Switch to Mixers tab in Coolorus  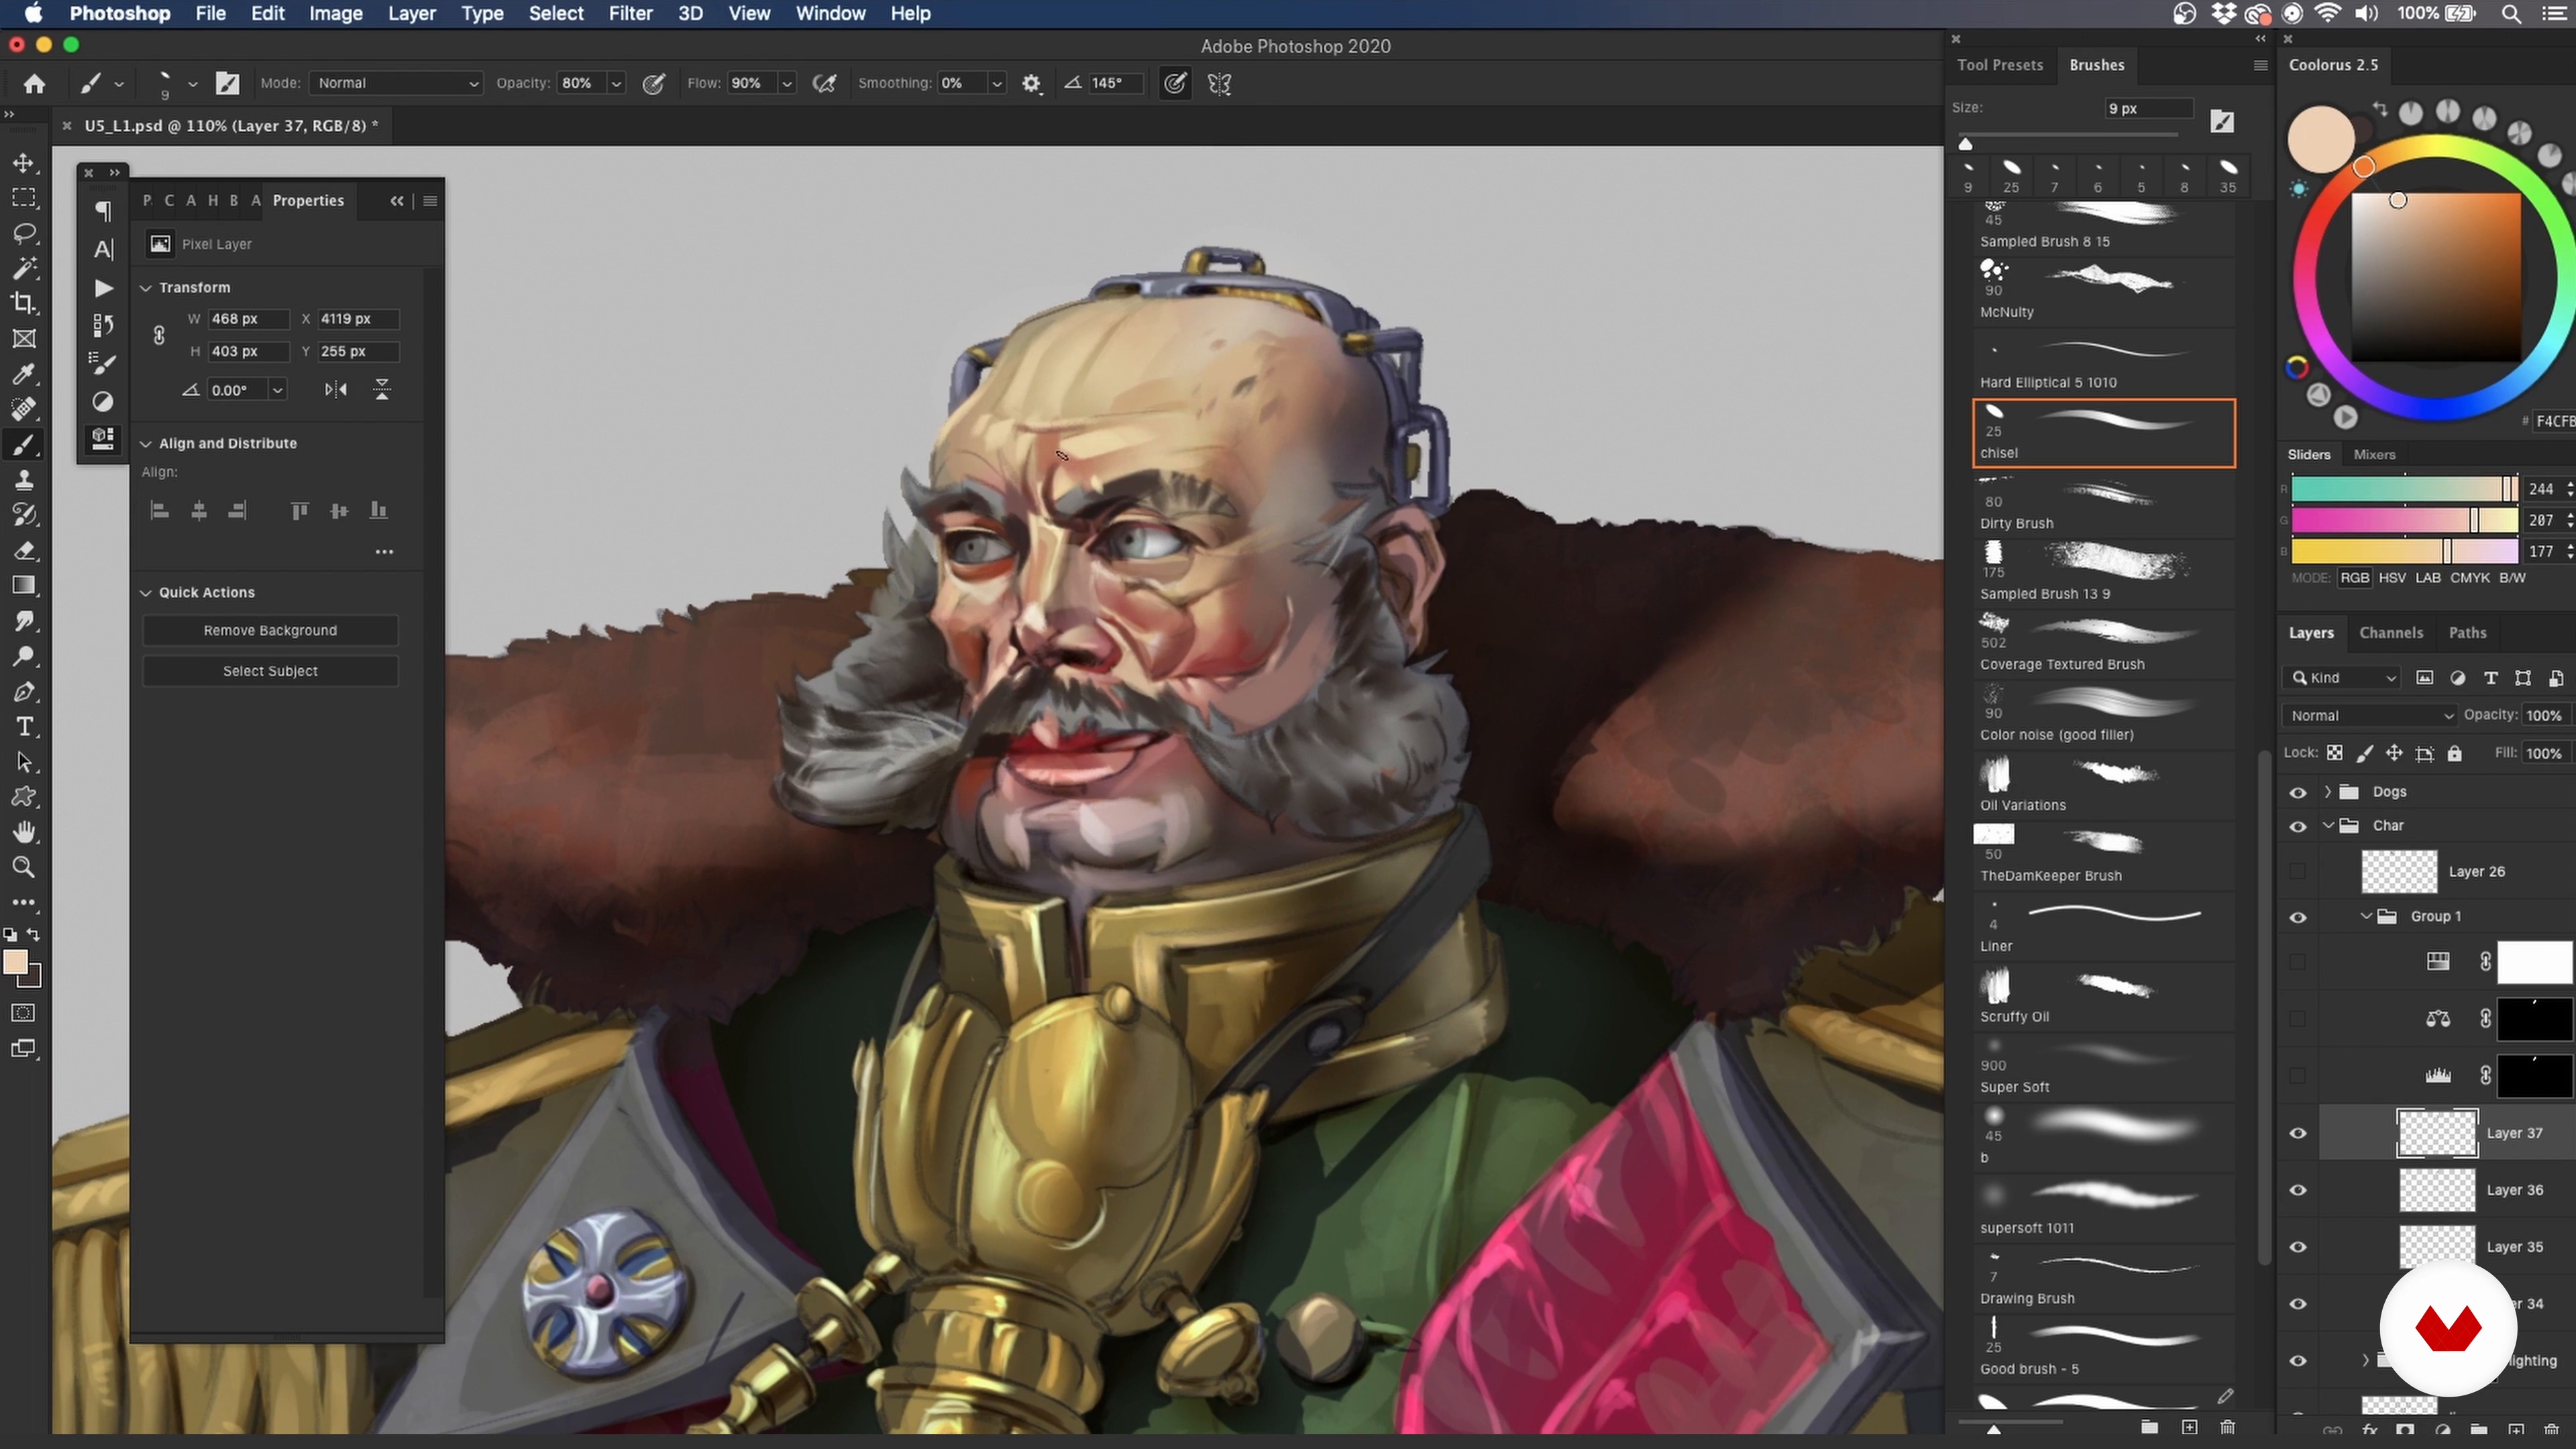pos(2374,455)
